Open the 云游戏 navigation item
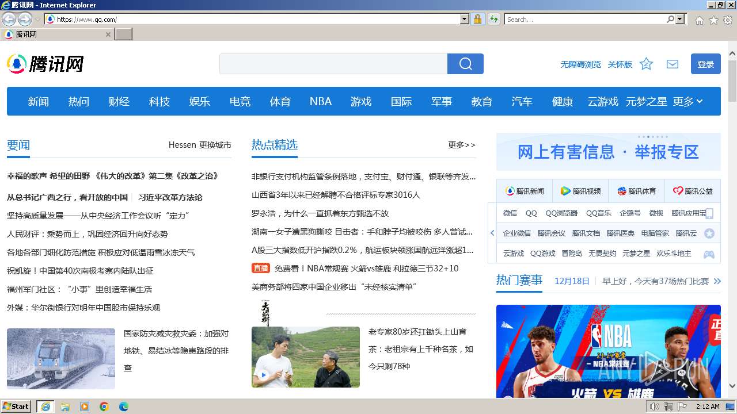Viewport: 737px width, 414px height. (x=603, y=101)
